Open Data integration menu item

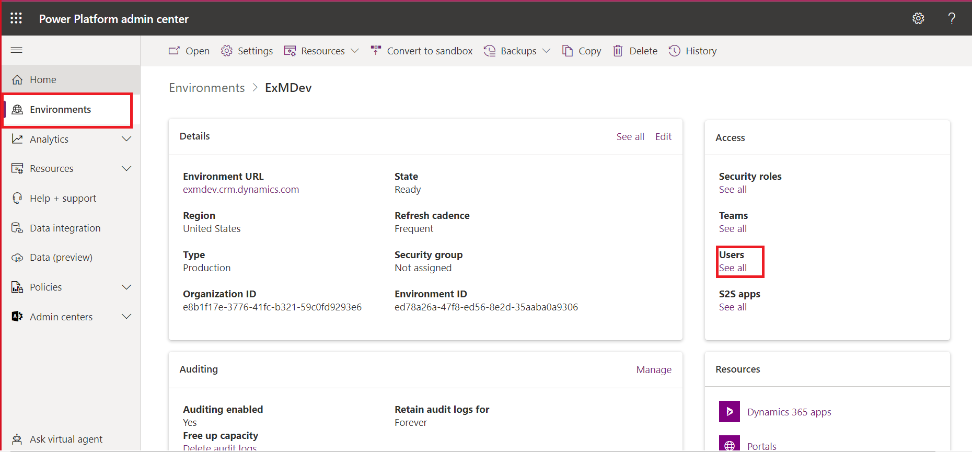click(x=71, y=228)
